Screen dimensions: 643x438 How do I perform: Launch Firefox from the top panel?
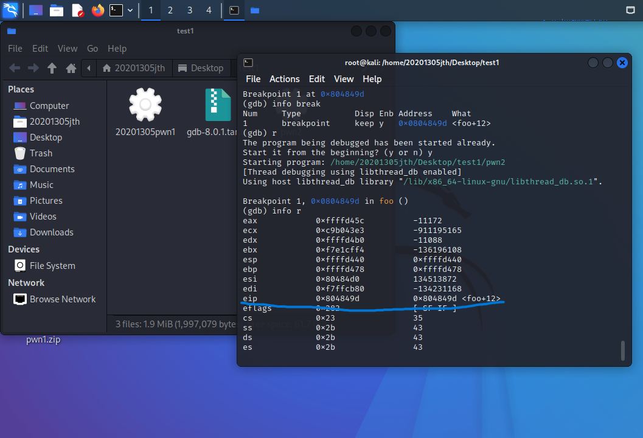pyautogui.click(x=97, y=10)
